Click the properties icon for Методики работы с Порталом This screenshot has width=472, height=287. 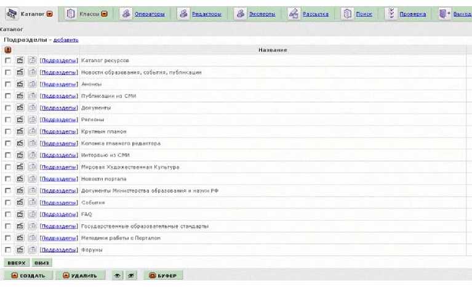point(32,238)
